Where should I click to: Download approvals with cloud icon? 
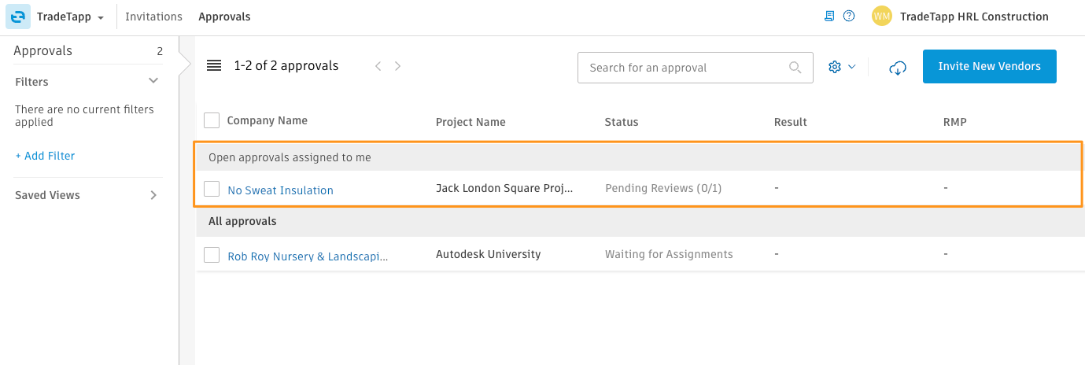pyautogui.click(x=898, y=68)
